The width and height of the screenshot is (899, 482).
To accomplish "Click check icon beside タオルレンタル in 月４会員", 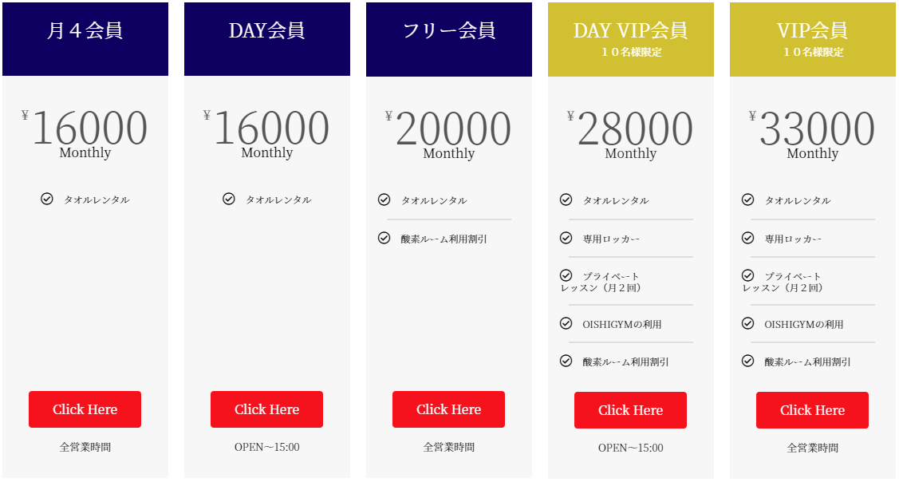I will tap(47, 199).
